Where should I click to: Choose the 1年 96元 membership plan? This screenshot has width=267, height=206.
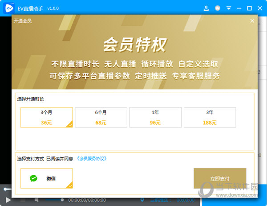pos(155,117)
